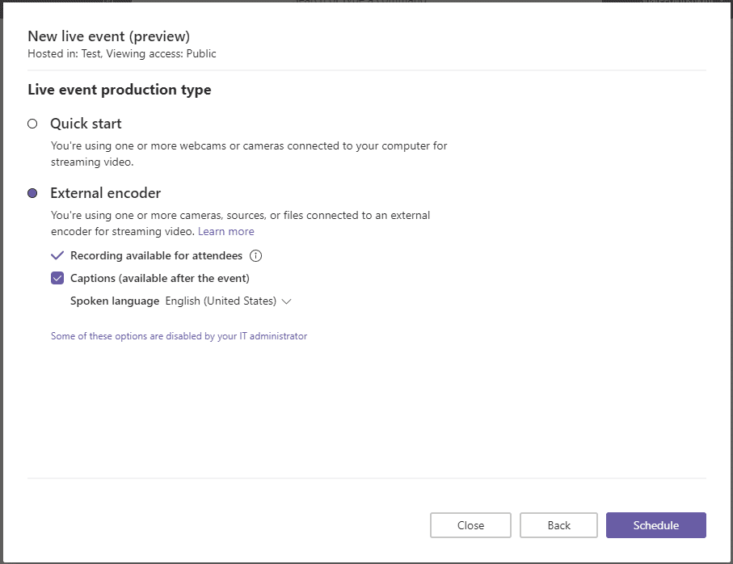This screenshot has width=733, height=564.
Task: Click the Spoken language label
Action: 115,301
